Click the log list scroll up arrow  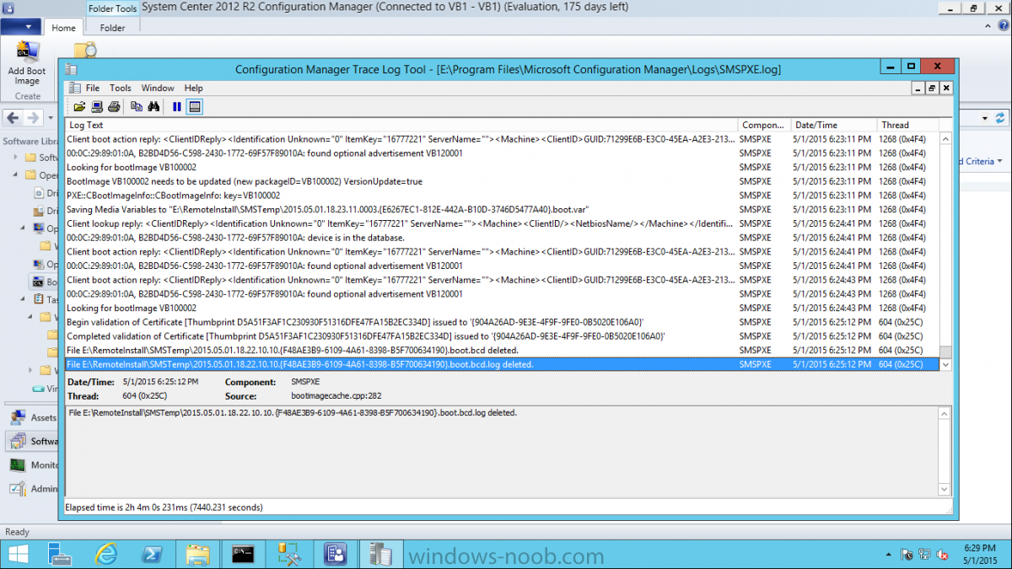945,139
